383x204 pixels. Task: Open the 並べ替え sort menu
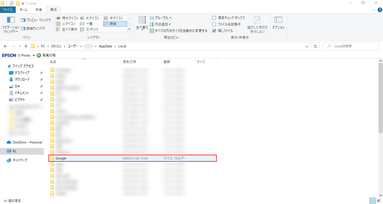point(142,23)
